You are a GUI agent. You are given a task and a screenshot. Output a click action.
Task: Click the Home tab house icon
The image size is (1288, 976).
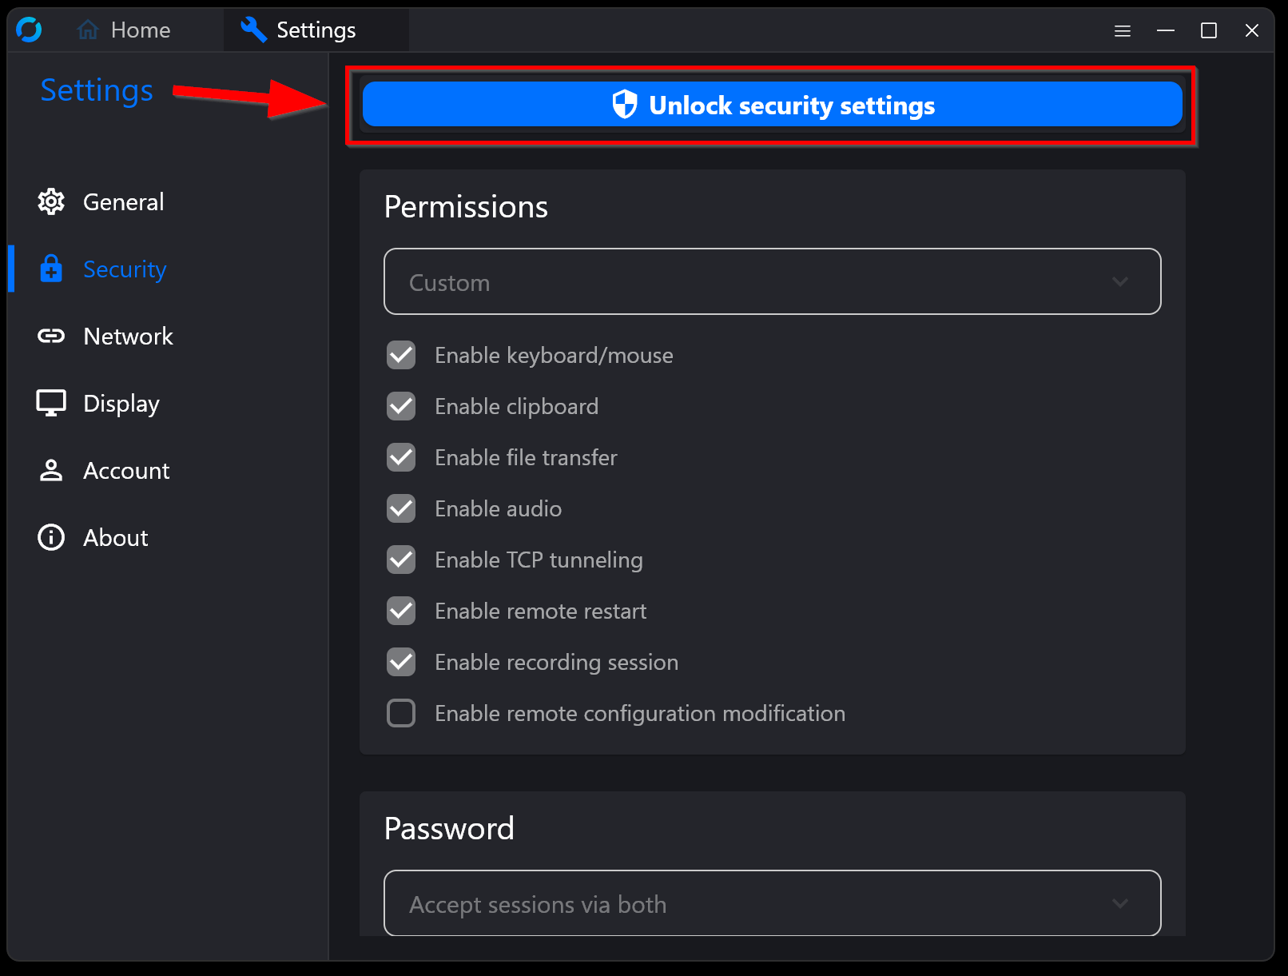pyautogui.click(x=88, y=30)
